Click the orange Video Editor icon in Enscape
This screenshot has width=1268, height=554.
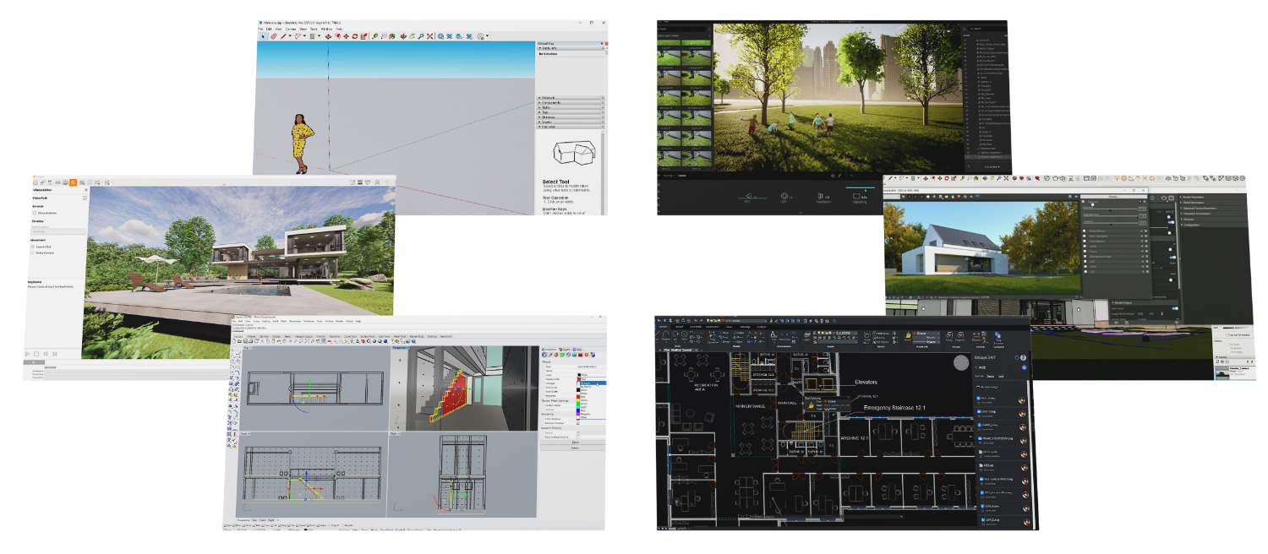pos(73,182)
